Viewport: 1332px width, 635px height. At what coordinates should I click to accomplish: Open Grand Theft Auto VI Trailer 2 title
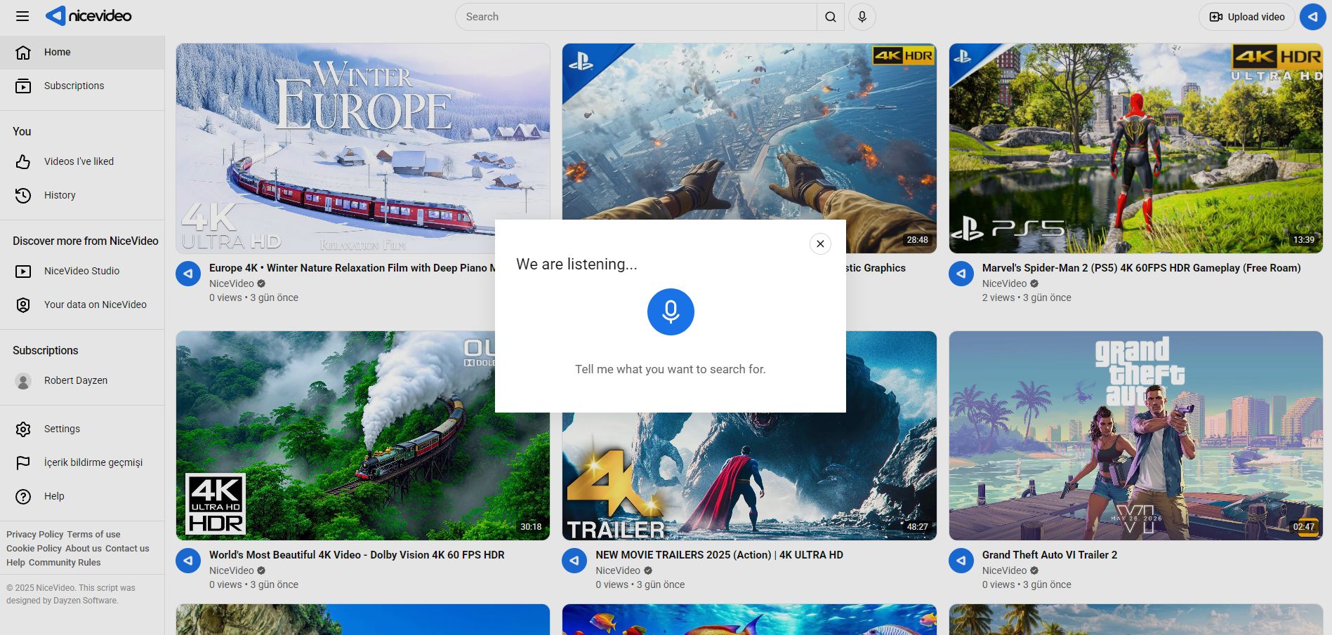tap(1050, 555)
